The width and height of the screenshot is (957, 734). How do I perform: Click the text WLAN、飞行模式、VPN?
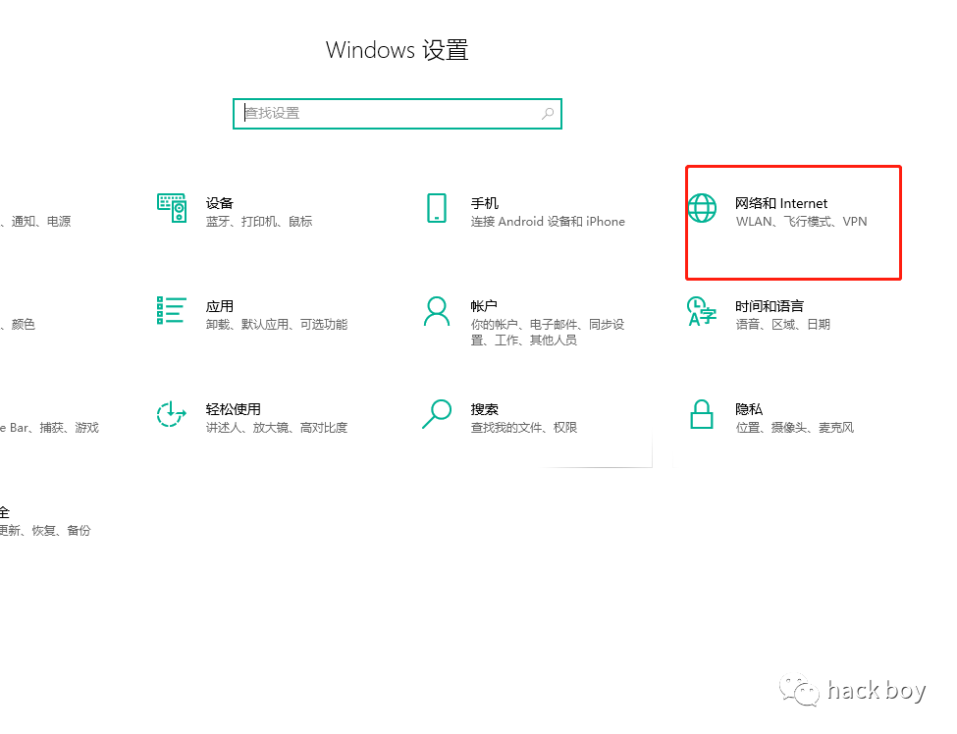click(x=801, y=222)
